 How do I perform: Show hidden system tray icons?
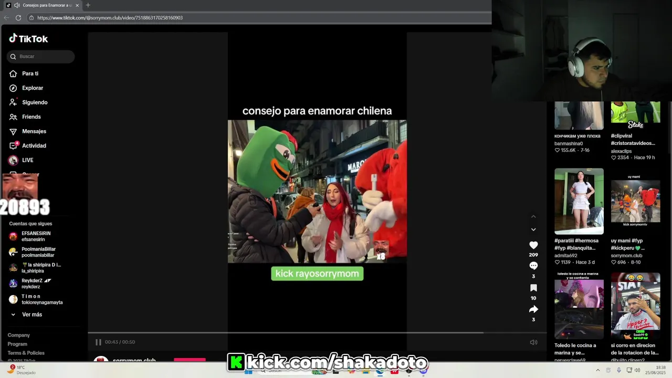(x=597, y=370)
